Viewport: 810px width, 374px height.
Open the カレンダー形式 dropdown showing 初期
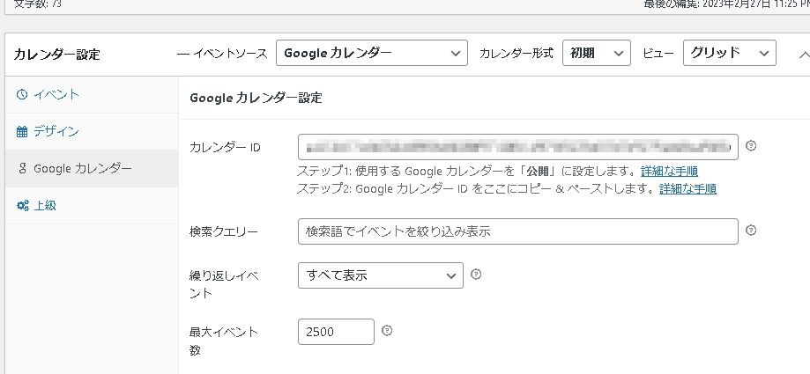[x=596, y=53]
